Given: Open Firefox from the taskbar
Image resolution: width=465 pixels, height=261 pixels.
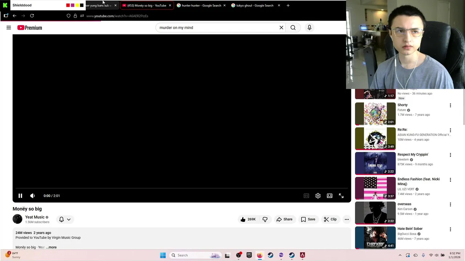Looking at the screenshot, I should [x=259, y=255].
